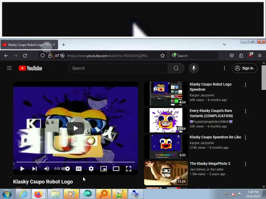The image size is (266, 199).
Task: Toggle the autoplay switch in player
Action: (x=66, y=169)
